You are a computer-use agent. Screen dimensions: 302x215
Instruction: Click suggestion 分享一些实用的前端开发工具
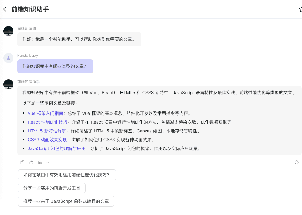52,188
